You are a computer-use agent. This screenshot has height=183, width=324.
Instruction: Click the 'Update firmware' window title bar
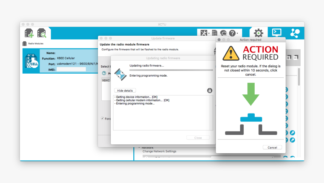pyautogui.click(x=163, y=38)
